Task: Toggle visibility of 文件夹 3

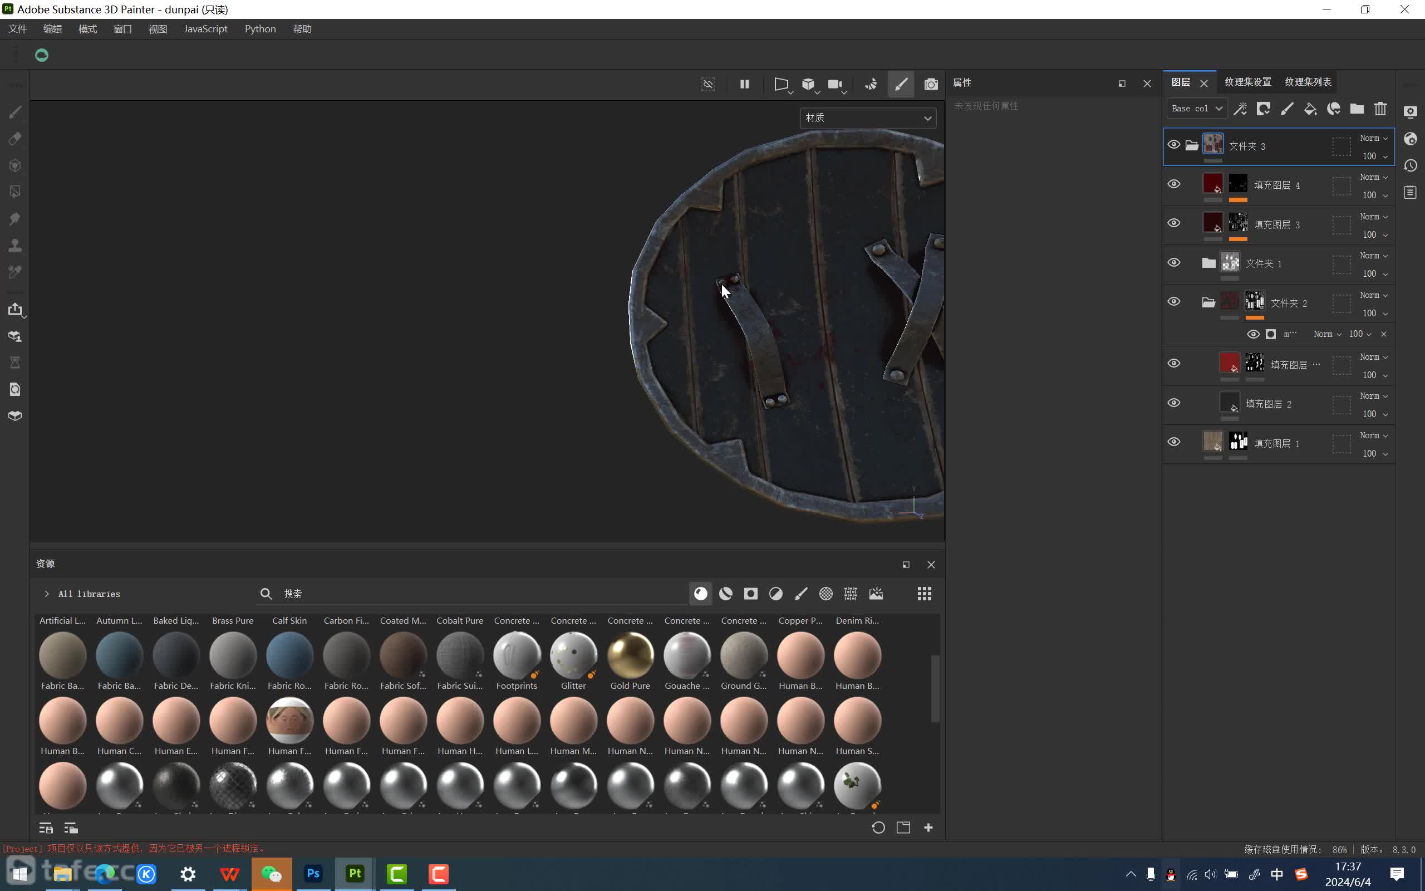Action: 1173,145
